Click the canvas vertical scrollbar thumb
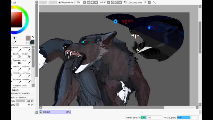The height and width of the screenshot is (120, 213). pos(200,37)
